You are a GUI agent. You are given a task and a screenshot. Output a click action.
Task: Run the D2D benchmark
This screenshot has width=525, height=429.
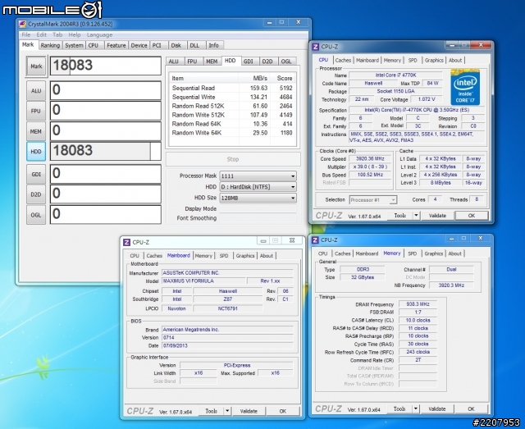36,194
